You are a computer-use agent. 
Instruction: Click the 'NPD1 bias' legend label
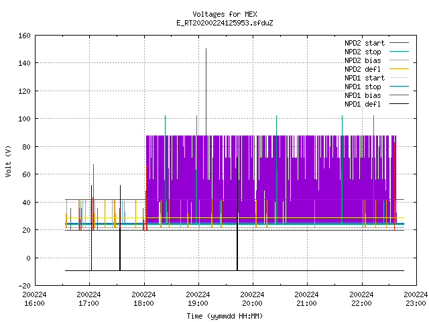(x=363, y=95)
